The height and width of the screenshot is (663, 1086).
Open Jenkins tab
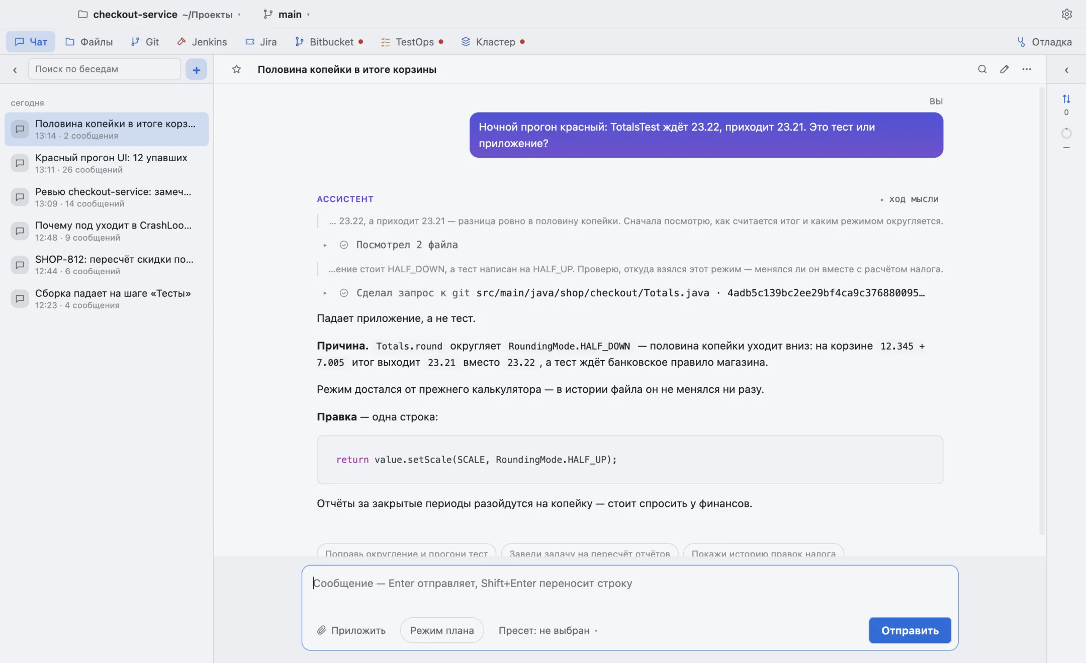point(202,42)
